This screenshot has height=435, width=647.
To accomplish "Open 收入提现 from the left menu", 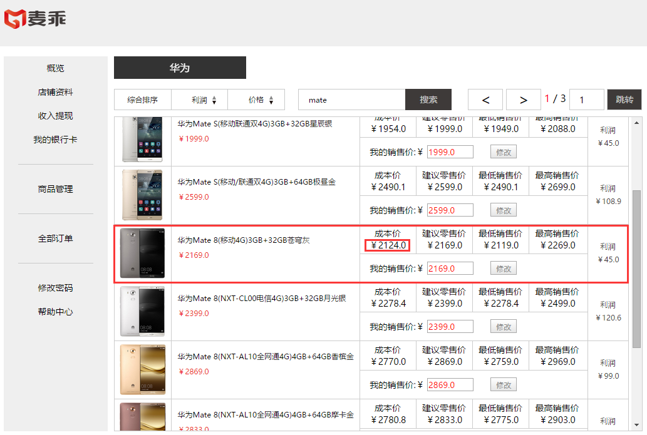I will tap(55, 116).
